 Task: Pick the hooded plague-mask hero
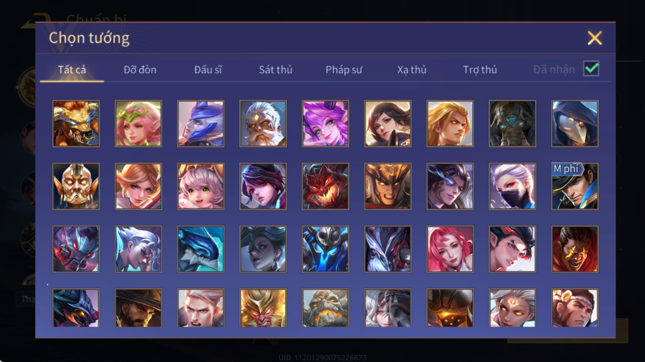click(x=575, y=124)
